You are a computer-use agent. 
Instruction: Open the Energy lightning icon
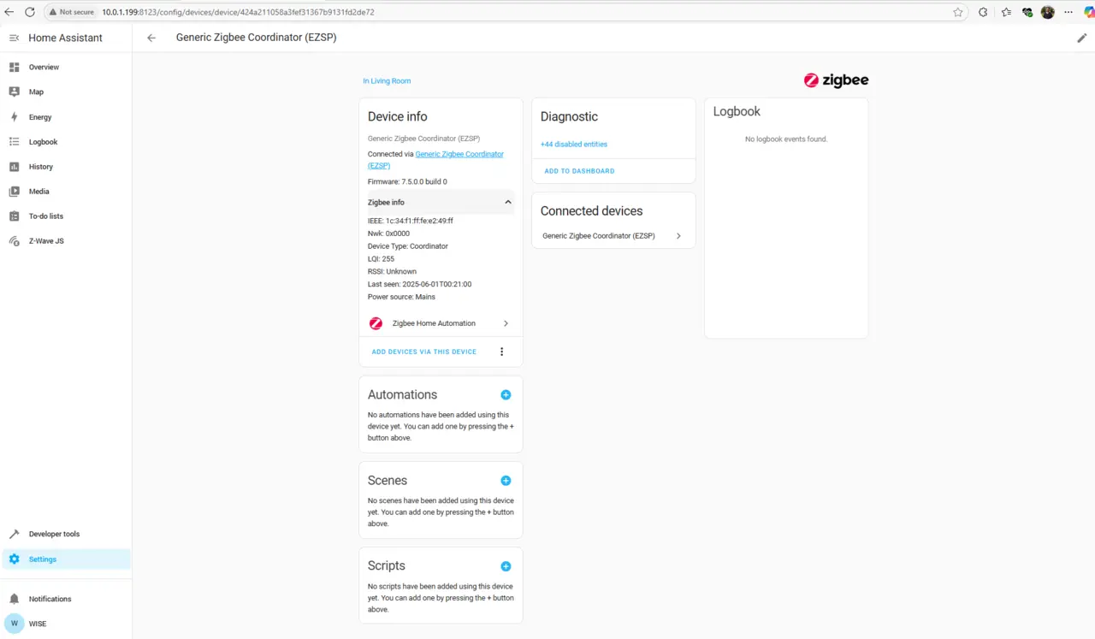point(14,116)
